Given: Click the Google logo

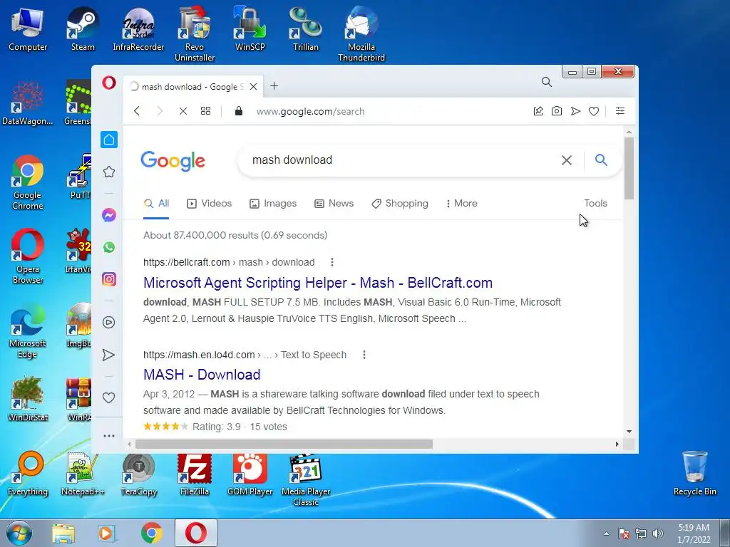Looking at the screenshot, I should pyautogui.click(x=173, y=161).
